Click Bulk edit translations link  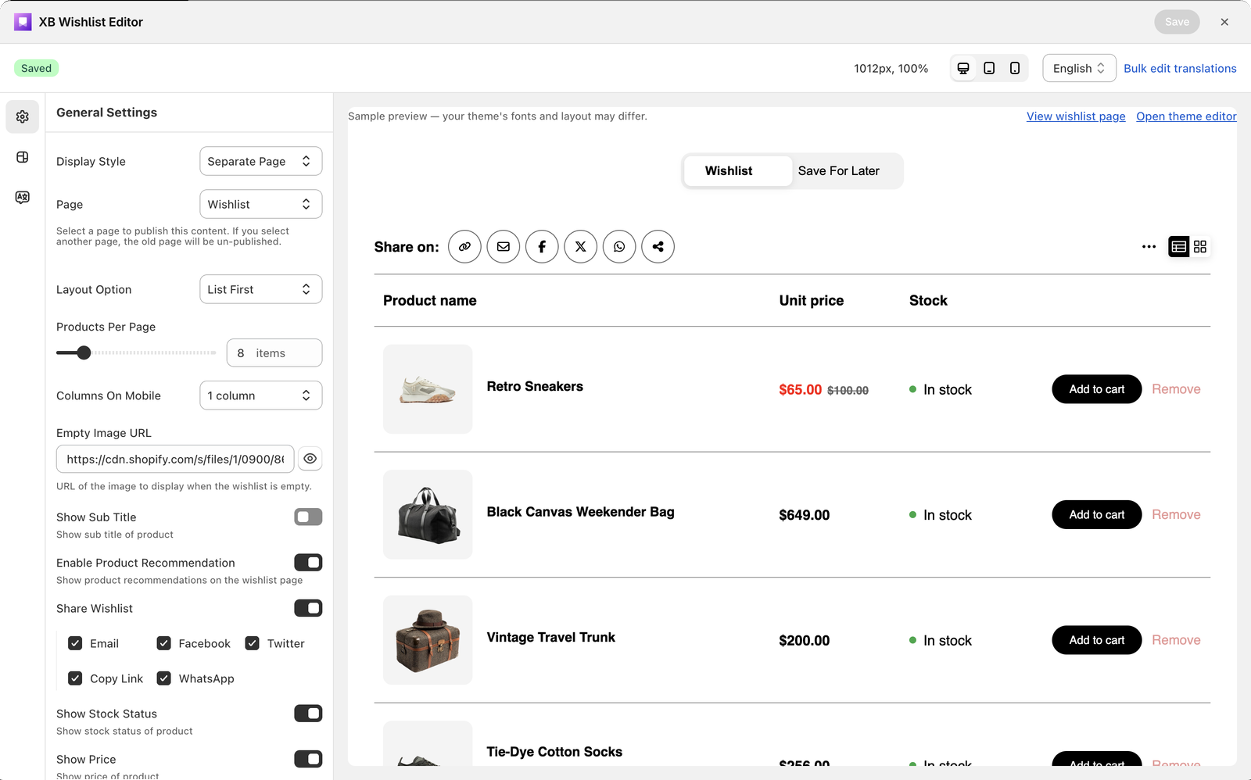click(1180, 68)
